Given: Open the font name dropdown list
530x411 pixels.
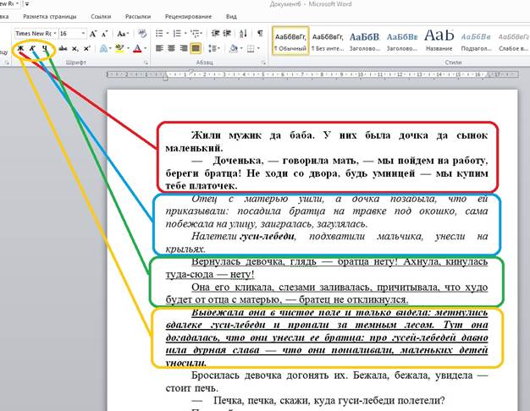Looking at the screenshot, I should click(55, 34).
